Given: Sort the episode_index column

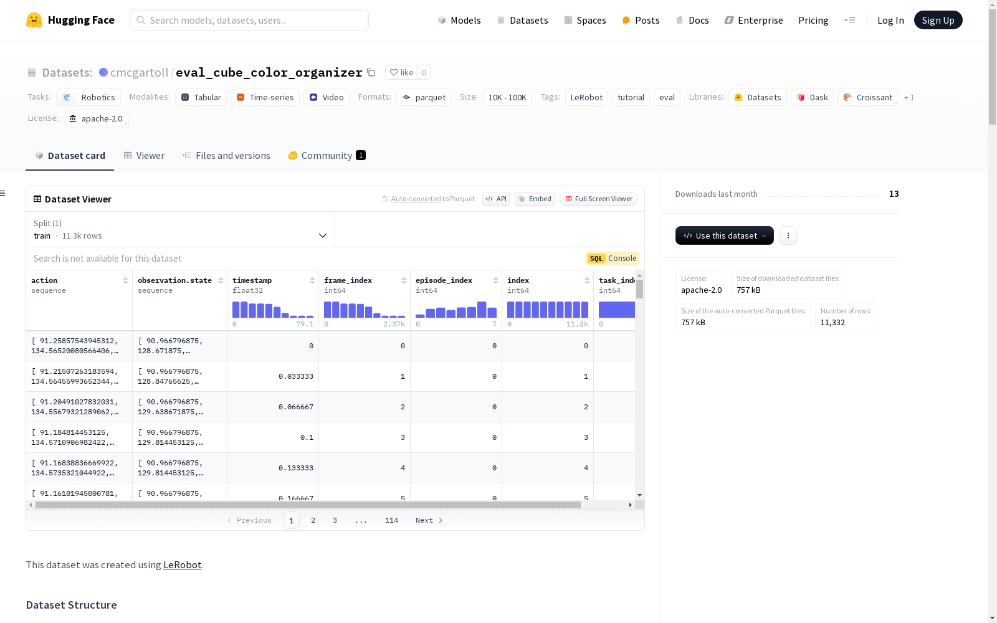Looking at the screenshot, I should (x=495, y=280).
